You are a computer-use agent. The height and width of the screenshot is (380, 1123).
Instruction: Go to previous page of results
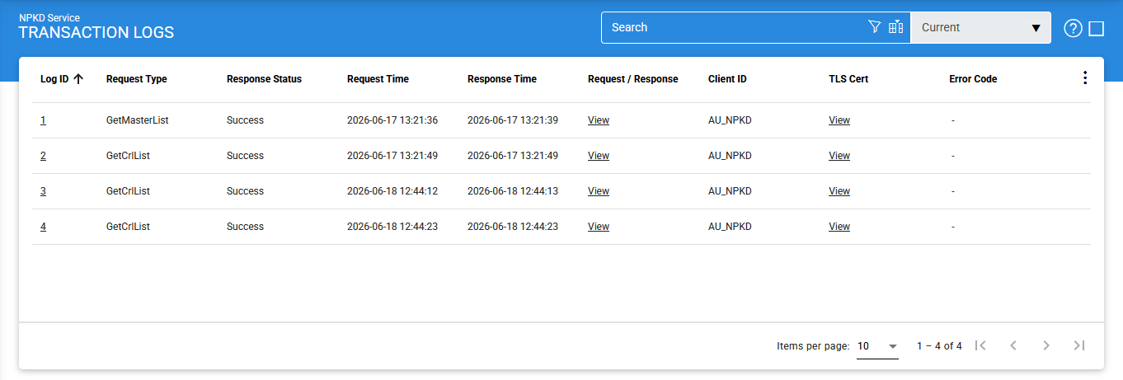point(1013,345)
